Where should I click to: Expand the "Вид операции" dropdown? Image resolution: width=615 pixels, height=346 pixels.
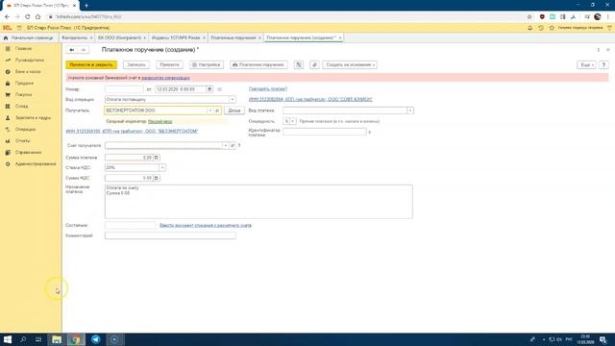233,100
